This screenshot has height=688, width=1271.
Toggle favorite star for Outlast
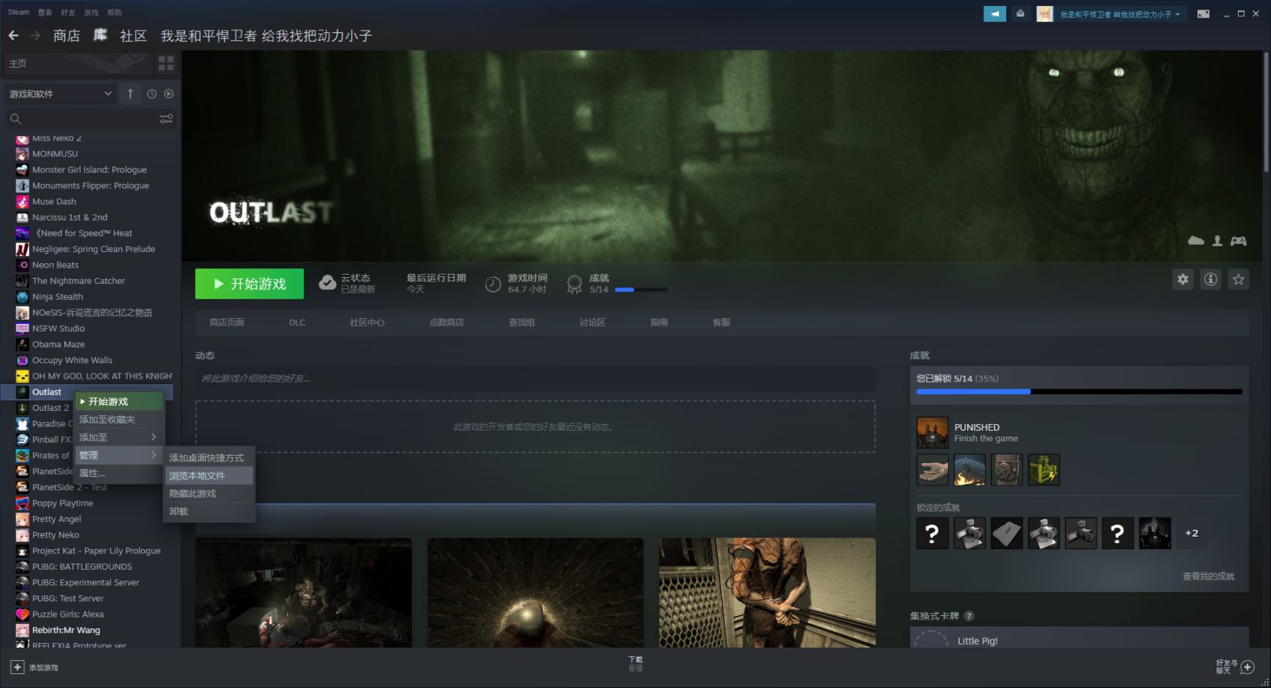[1239, 279]
